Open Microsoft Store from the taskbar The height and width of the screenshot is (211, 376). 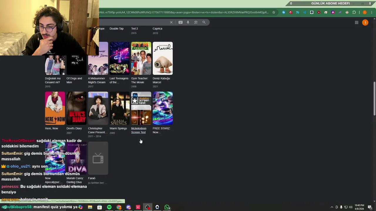(100, 207)
